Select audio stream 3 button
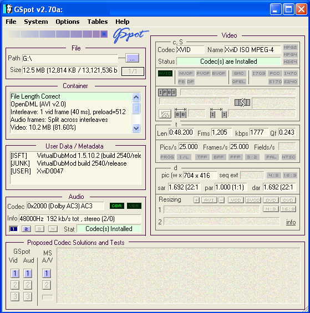 pos(39,229)
